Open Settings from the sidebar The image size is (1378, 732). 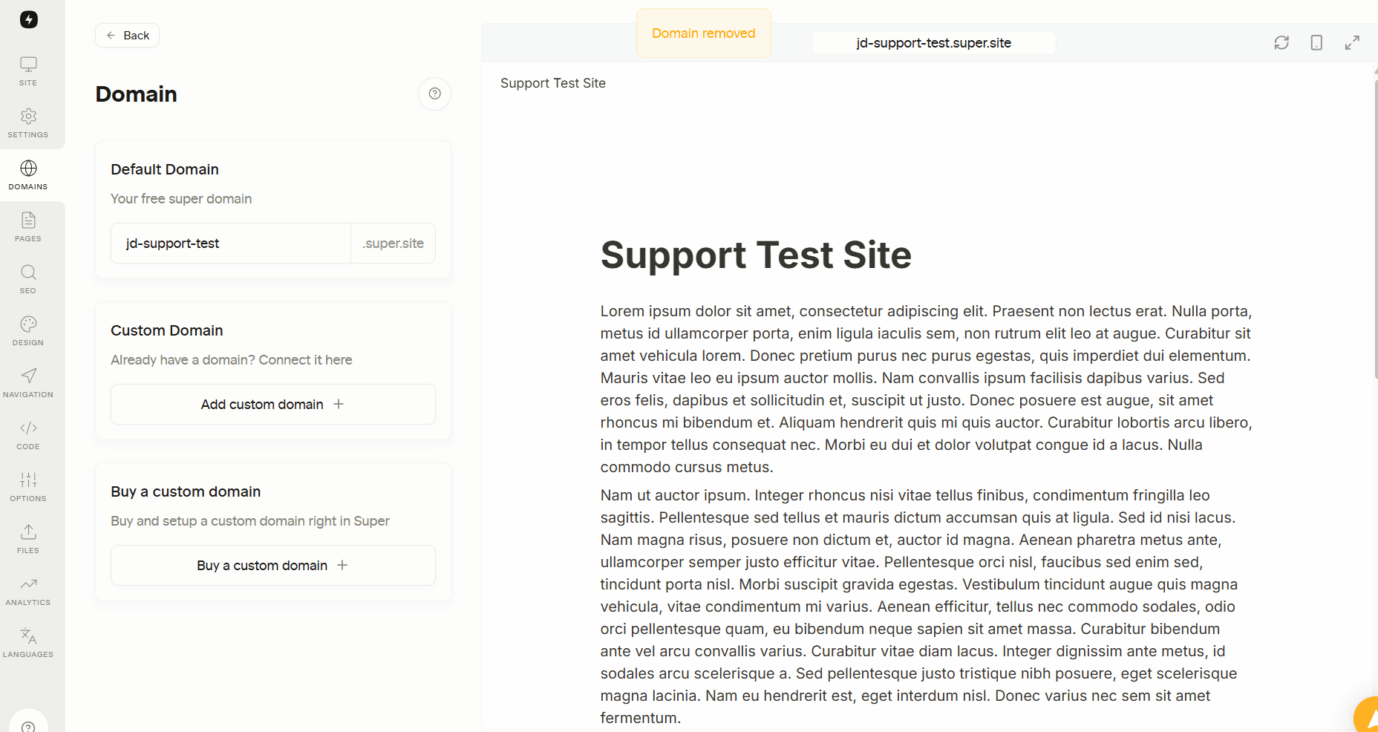coord(28,123)
